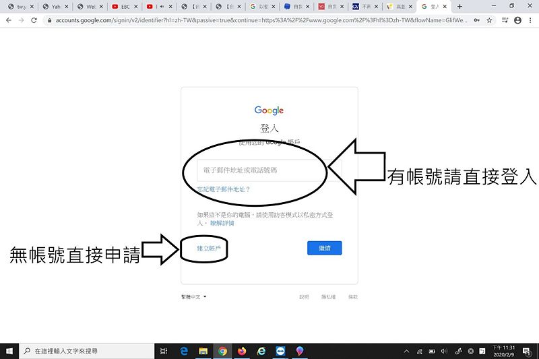
Task: Open input method tray icon
Action: click(482, 351)
